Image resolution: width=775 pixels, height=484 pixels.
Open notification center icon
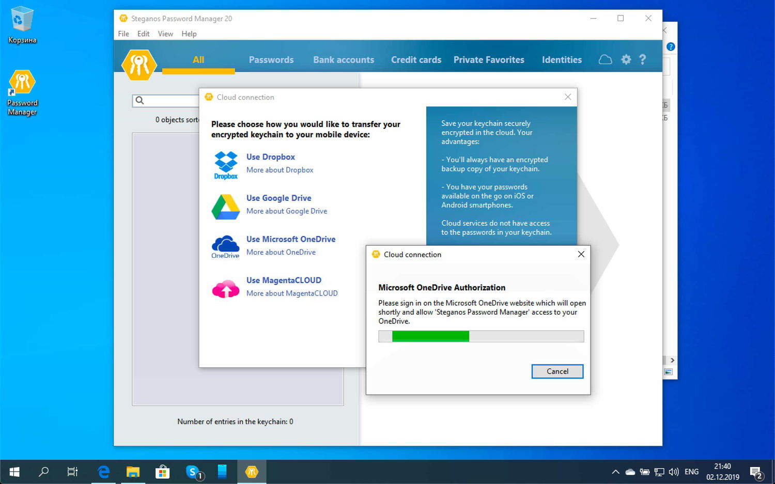[756, 472]
